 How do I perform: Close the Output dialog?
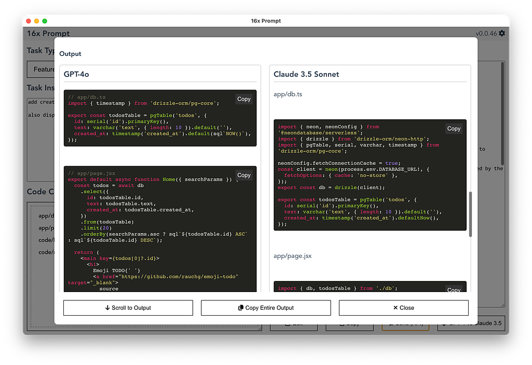pos(404,308)
